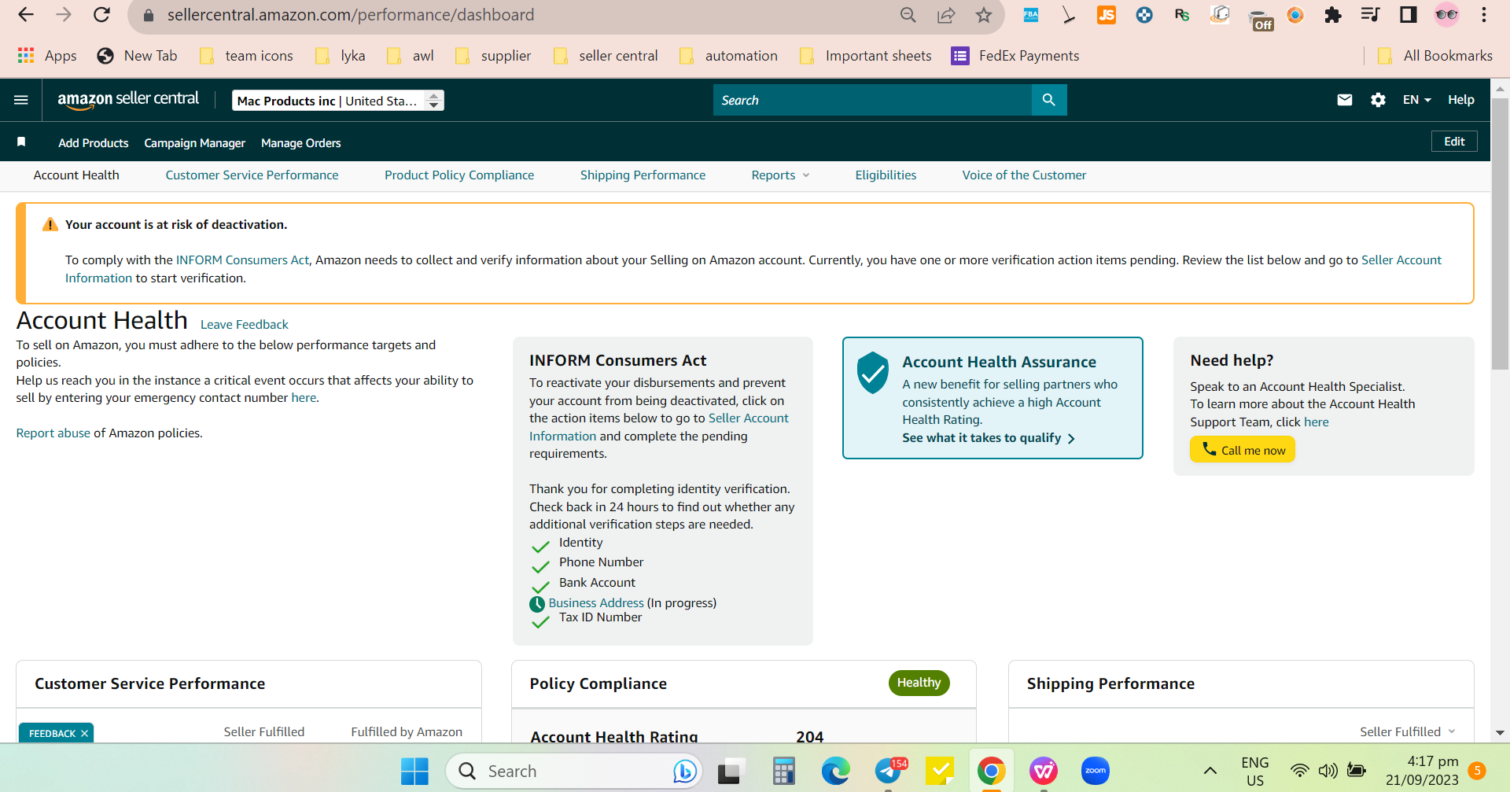Open the settings gear icon
This screenshot has height=792, width=1510.
1378,100
